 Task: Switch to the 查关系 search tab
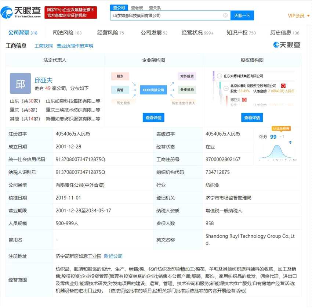pos(155,8)
